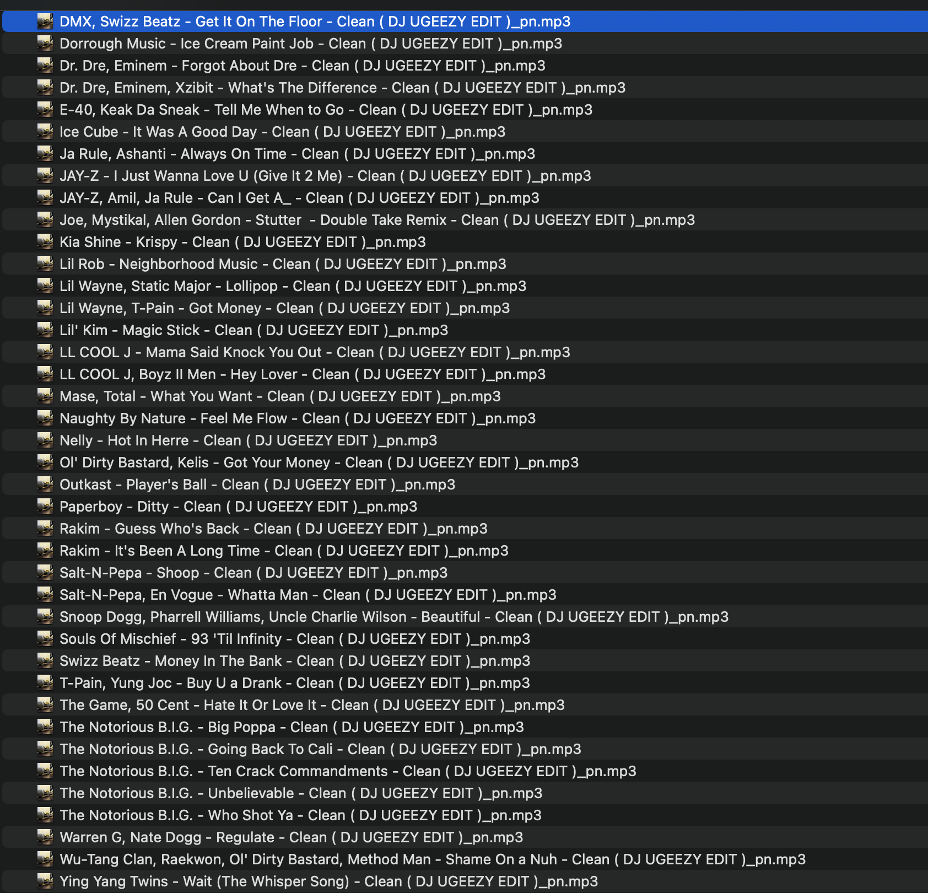Image resolution: width=928 pixels, height=893 pixels.
Task: Choose E-40 Tell Me When to Go
Action: pos(326,110)
